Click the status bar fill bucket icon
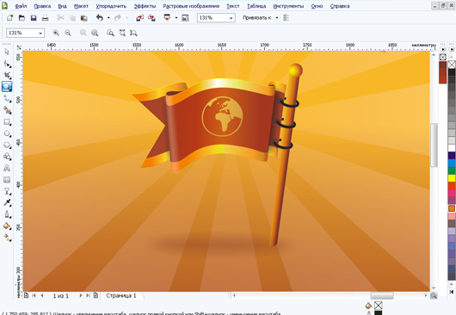 (x=368, y=306)
